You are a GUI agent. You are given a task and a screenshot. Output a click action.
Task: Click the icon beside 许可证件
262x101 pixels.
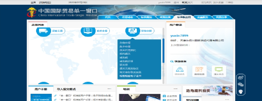tap(164, 100)
